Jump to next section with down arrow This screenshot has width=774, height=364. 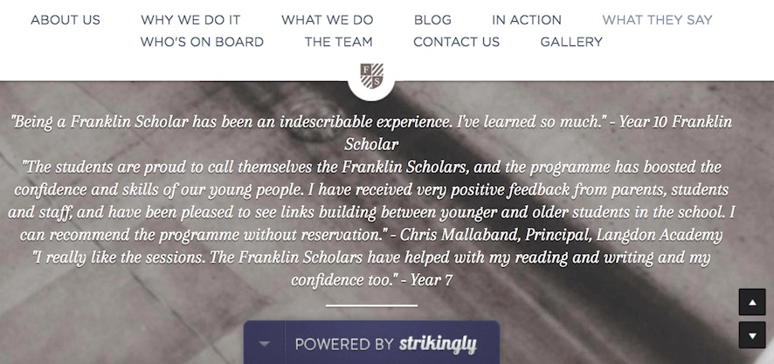pos(752,334)
